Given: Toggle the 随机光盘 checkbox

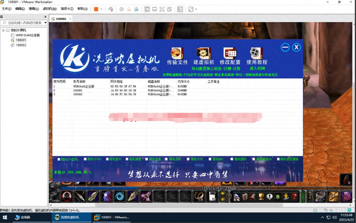Looking at the screenshot, I should point(147,159).
